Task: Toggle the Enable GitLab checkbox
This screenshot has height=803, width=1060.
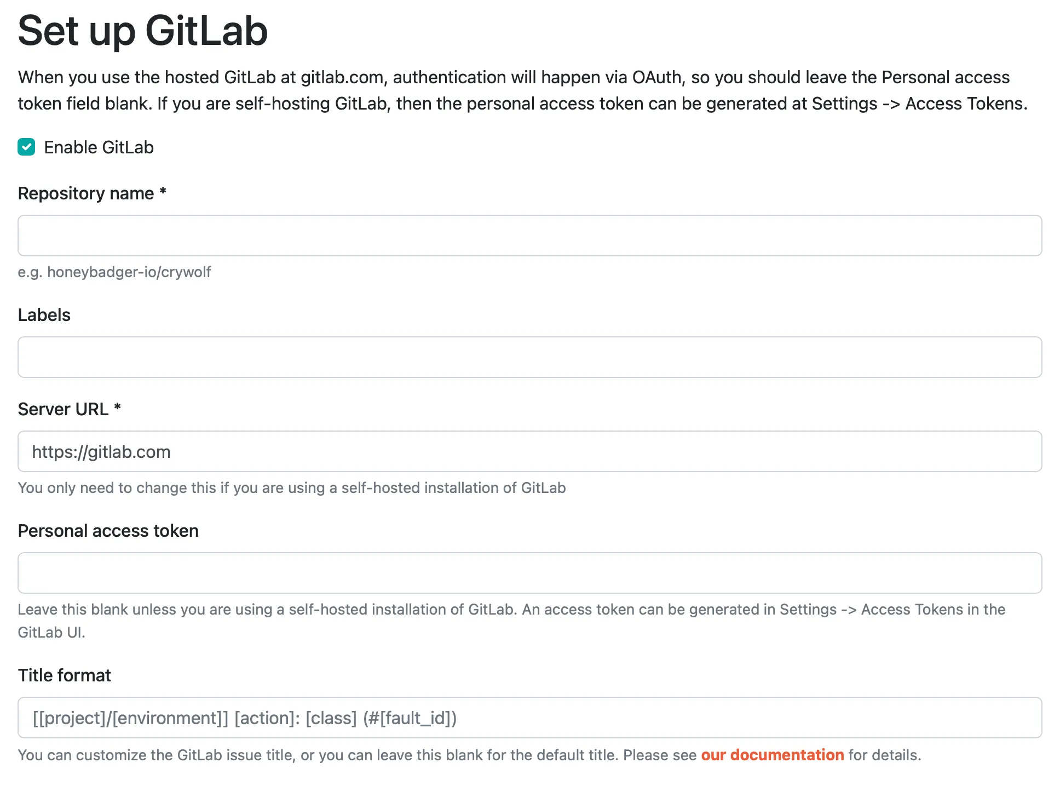Action: [26, 147]
